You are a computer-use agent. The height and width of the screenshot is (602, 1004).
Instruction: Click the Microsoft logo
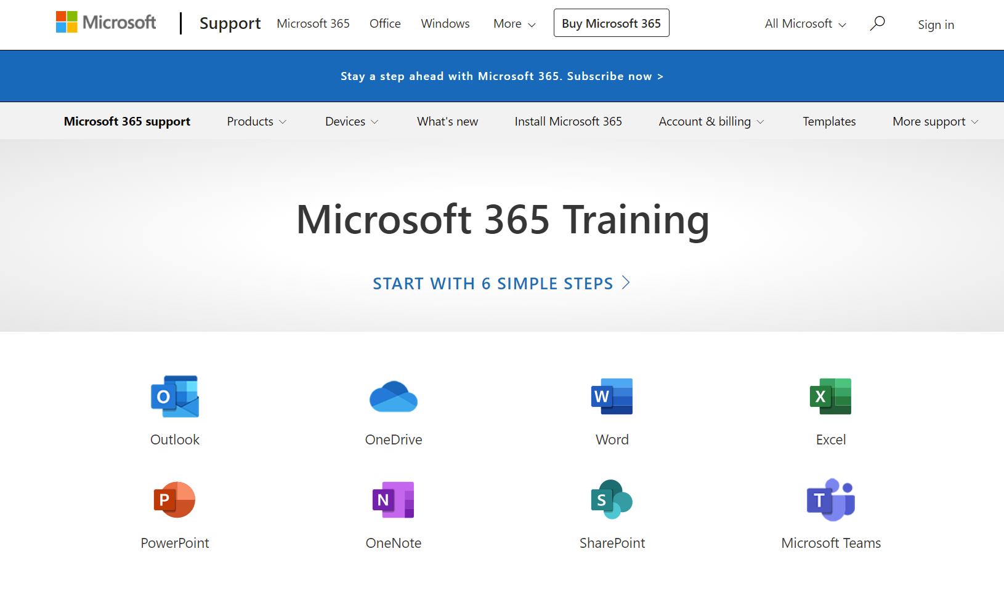pos(105,22)
